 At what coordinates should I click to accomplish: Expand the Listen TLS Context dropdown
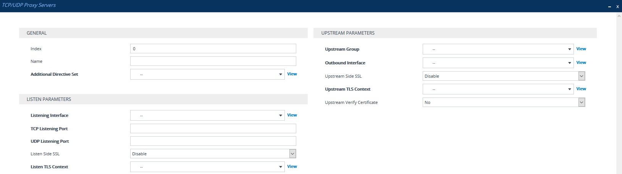point(207,167)
